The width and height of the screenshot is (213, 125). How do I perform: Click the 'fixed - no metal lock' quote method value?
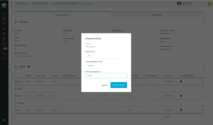(23, 56)
